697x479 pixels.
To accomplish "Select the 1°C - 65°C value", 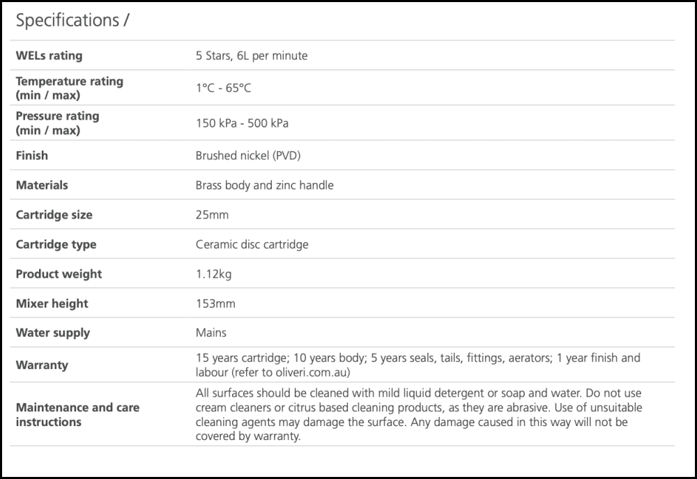I will pyautogui.click(x=223, y=88).
